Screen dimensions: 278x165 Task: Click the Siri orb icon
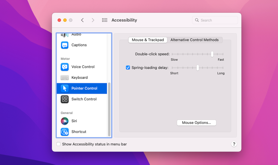tap(65, 121)
